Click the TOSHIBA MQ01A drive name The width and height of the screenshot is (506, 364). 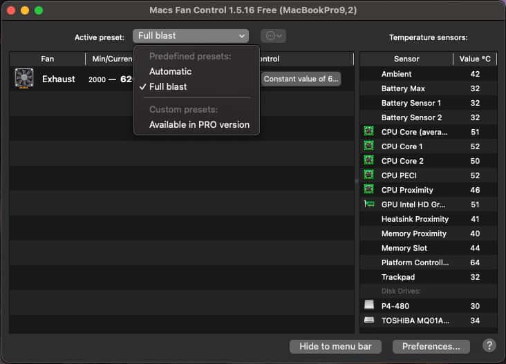coord(415,320)
